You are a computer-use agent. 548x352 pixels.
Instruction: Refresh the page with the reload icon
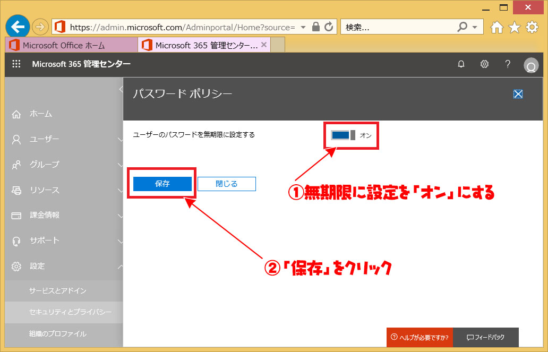(329, 27)
